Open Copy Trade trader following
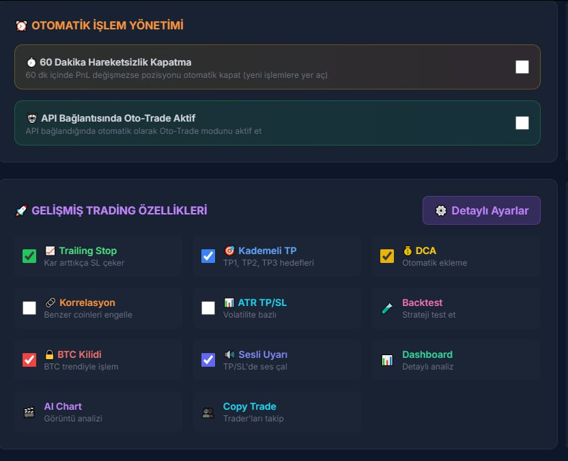Viewport: 568px width, 461px height. point(277,412)
